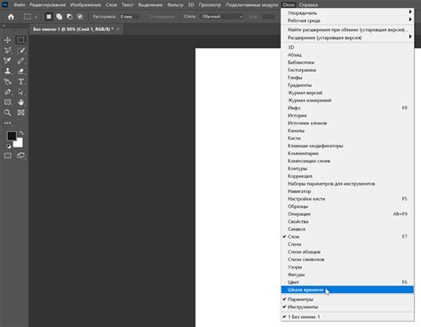Select the Horizontal Type tool
The width and height of the screenshot is (421, 327).
(x=20, y=82)
